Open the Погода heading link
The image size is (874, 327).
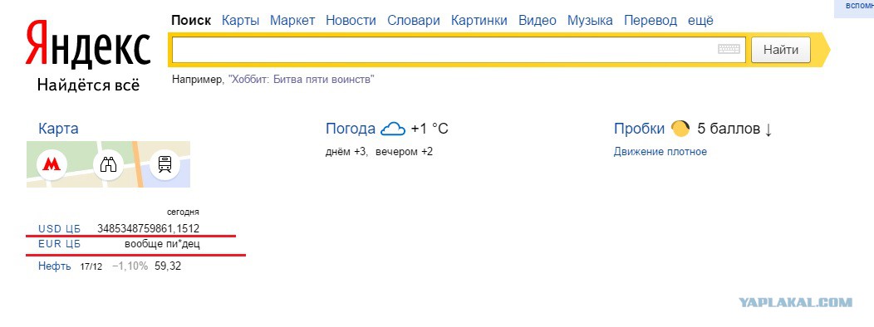coord(351,129)
